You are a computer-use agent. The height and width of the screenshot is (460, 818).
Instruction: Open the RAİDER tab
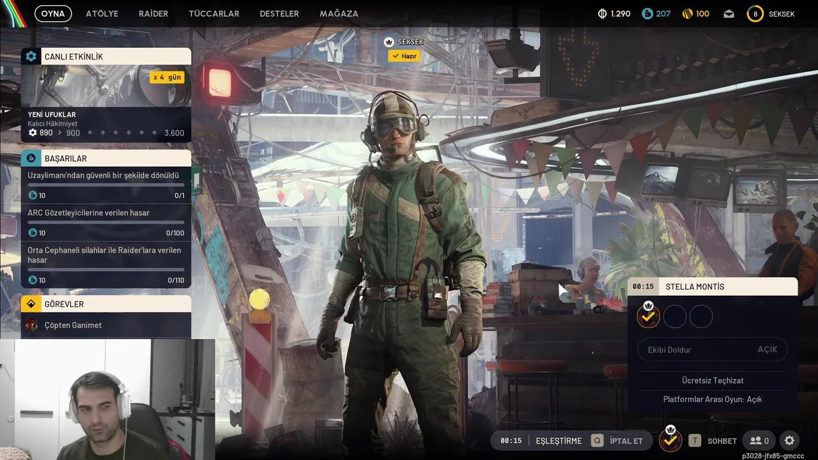tap(153, 13)
